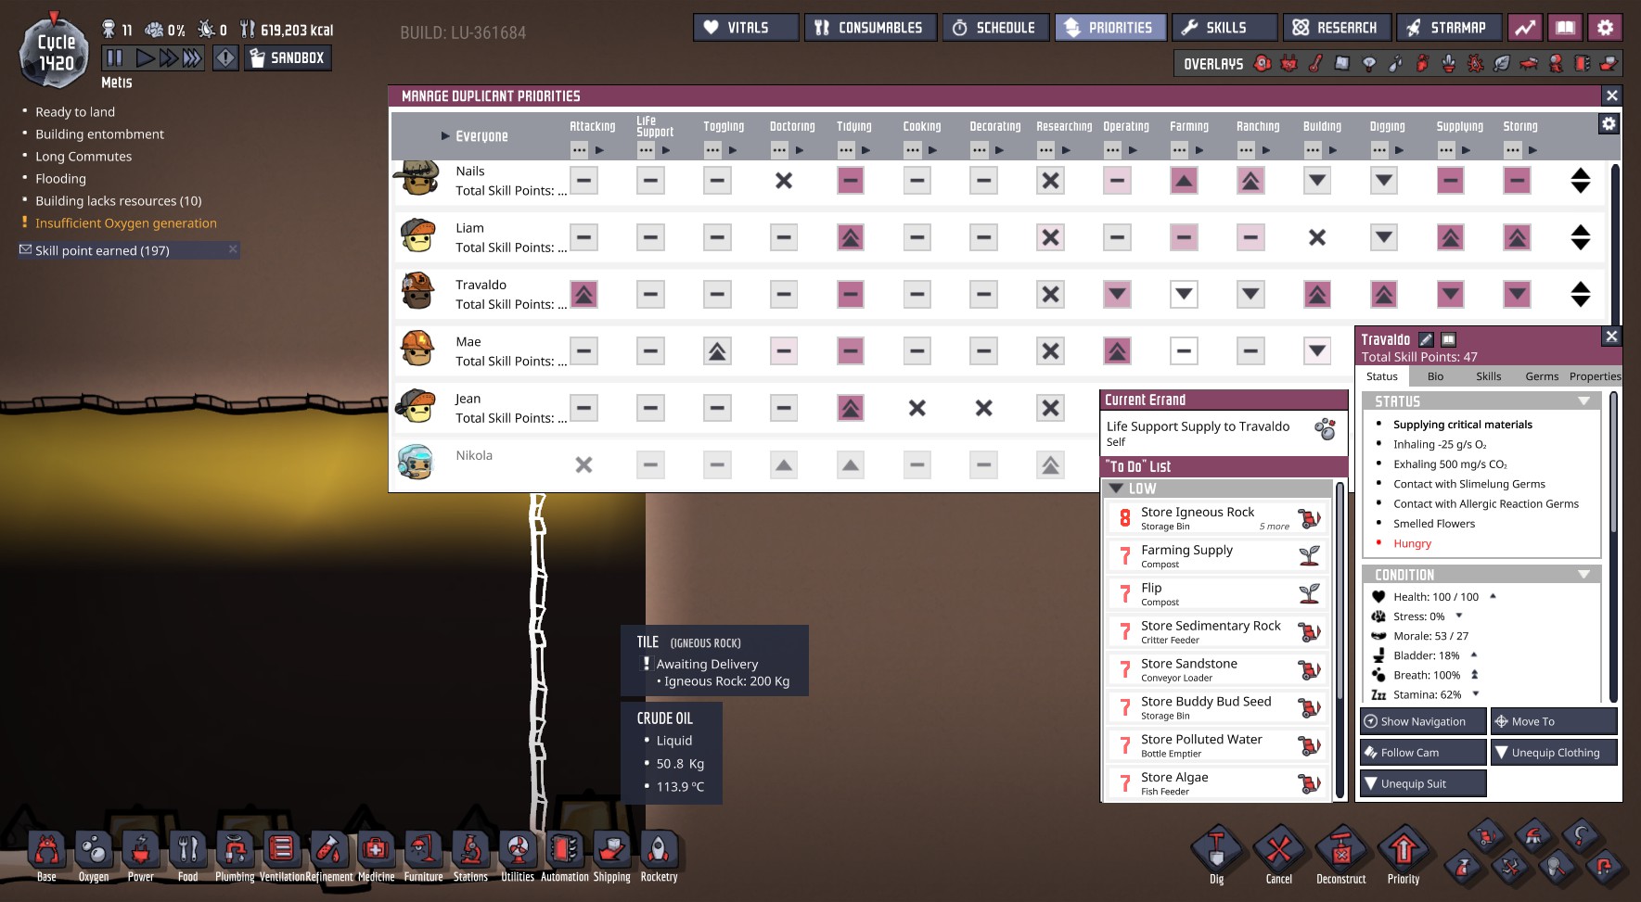Open the Attacking column options menu
The height and width of the screenshot is (902, 1641).
579,149
